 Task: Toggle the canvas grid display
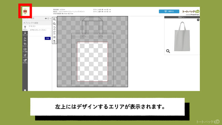54,37
